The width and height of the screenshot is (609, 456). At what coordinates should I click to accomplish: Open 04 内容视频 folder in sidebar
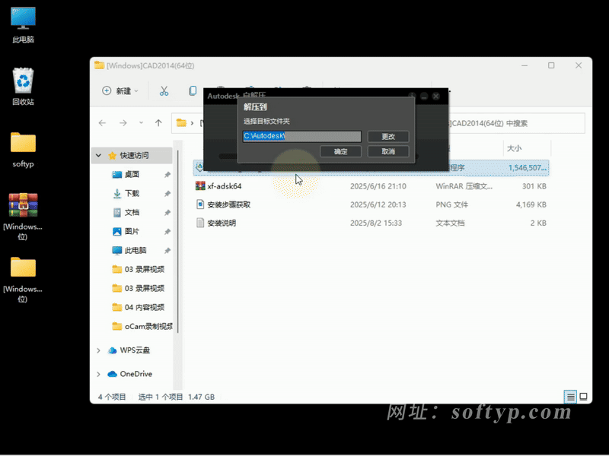[144, 308]
